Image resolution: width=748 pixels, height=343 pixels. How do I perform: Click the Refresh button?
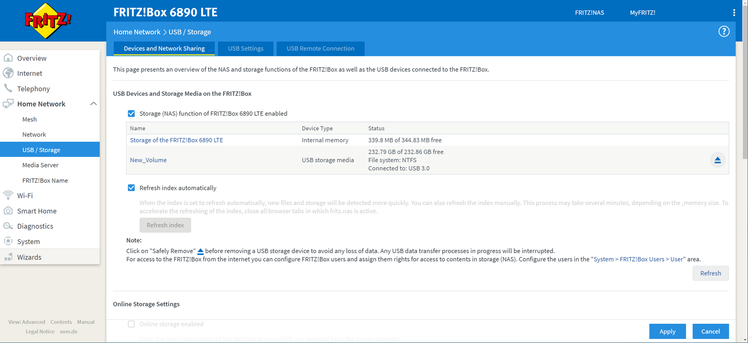click(x=711, y=274)
